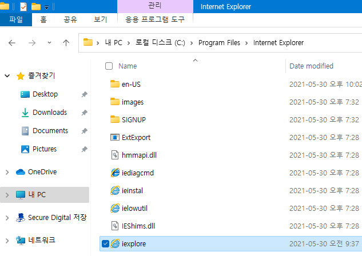Uncheck the iexplore row checkbox
The image size is (362, 256).
point(105,243)
